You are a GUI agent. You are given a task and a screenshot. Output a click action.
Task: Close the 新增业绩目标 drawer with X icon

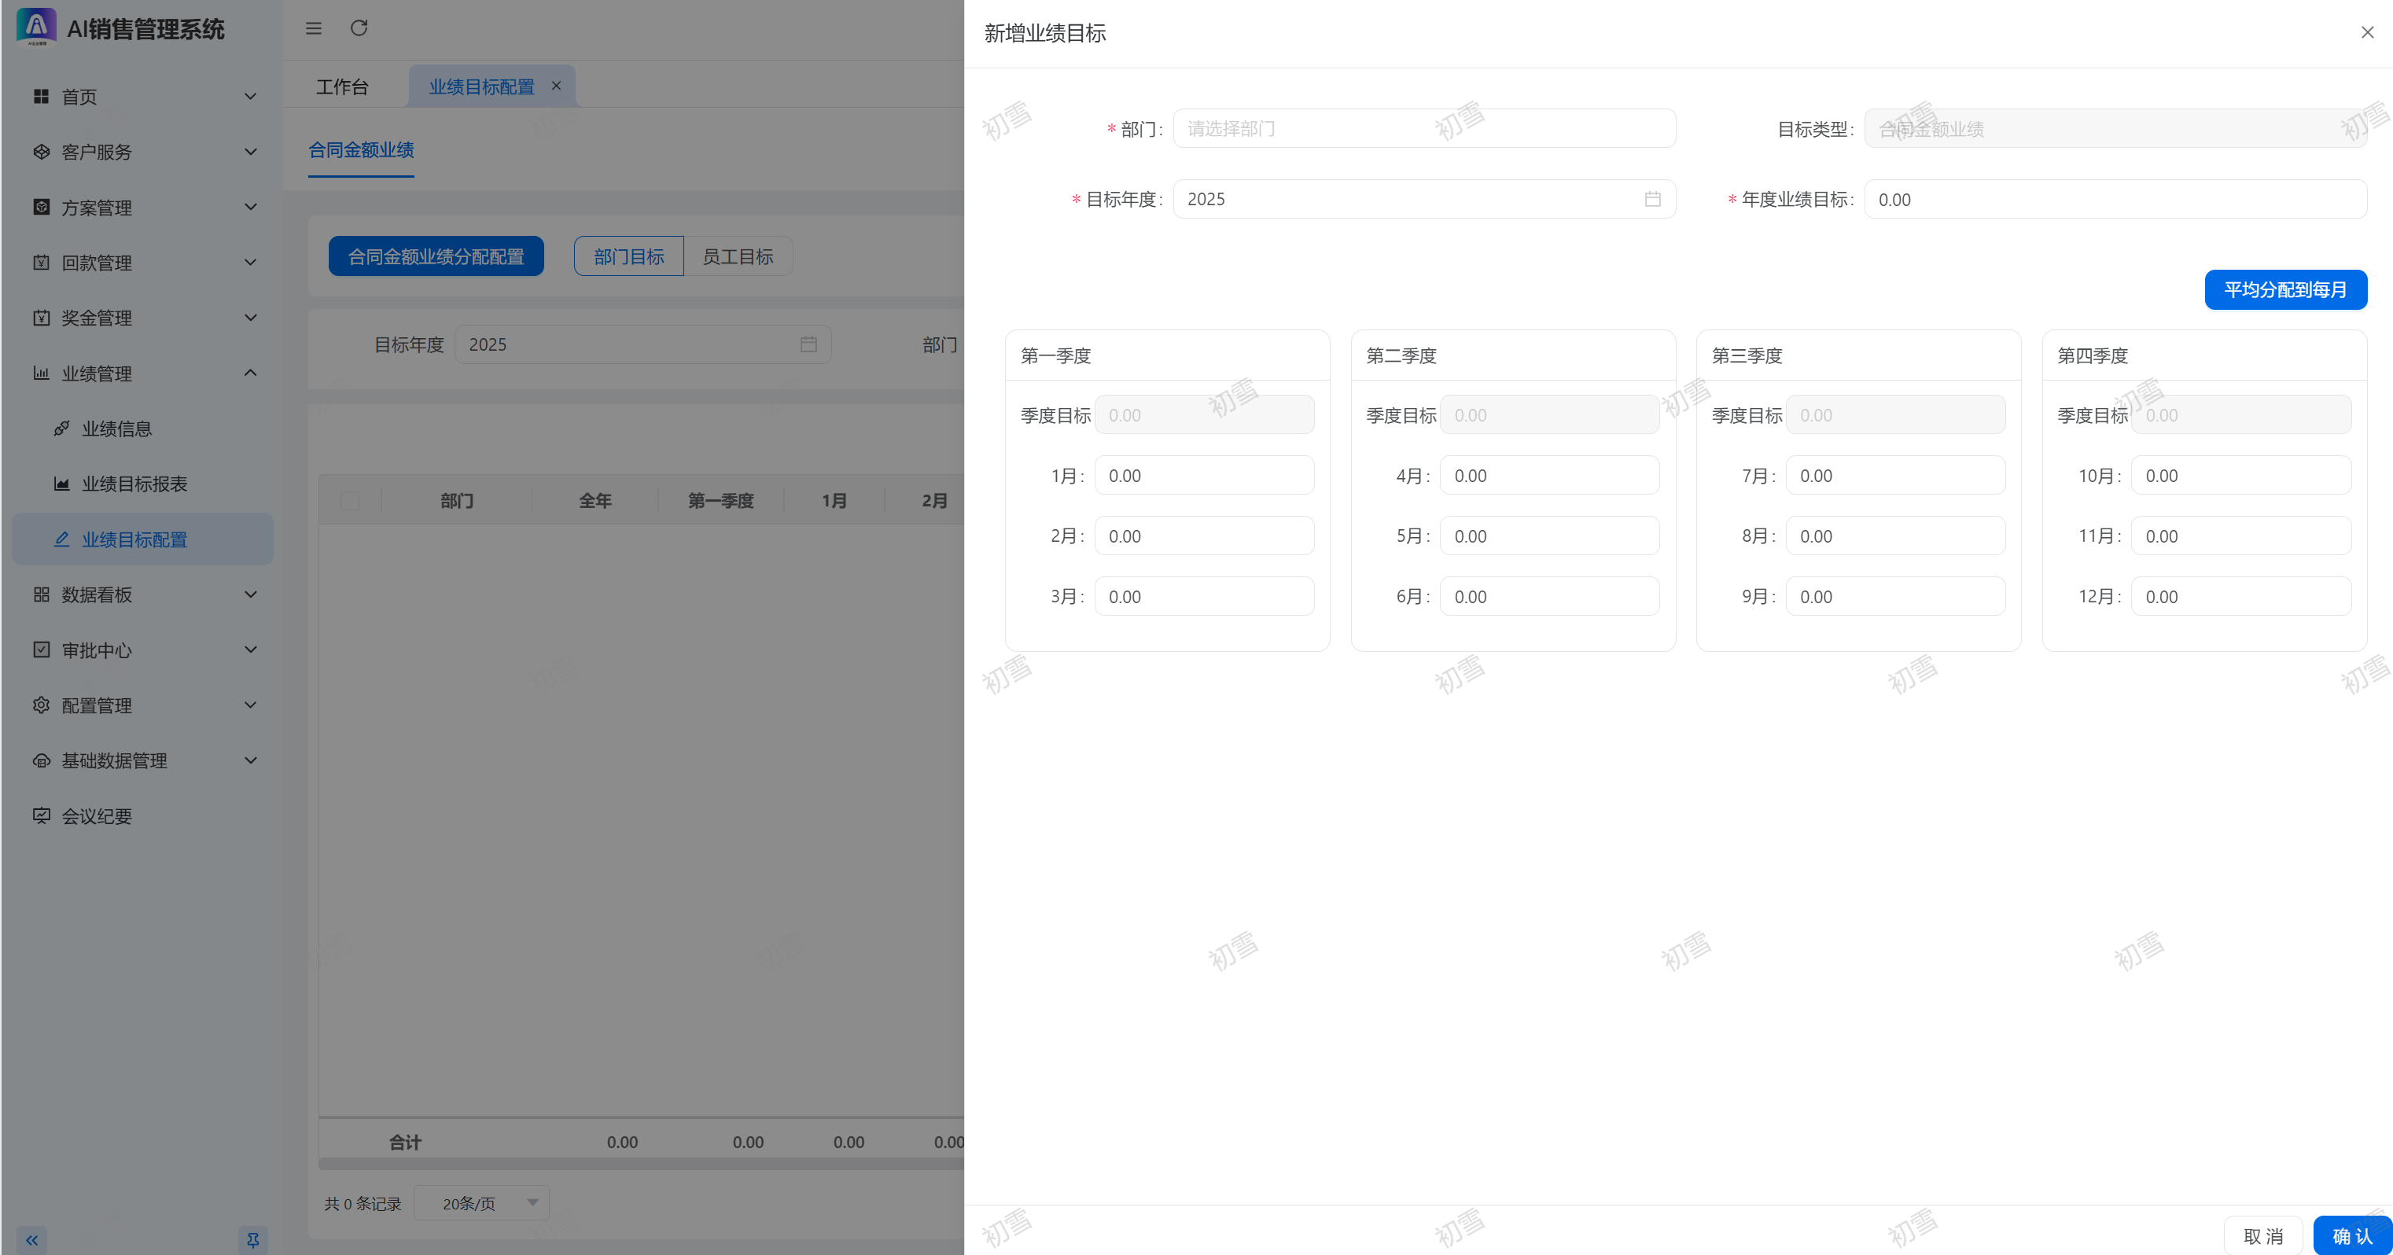[2366, 32]
